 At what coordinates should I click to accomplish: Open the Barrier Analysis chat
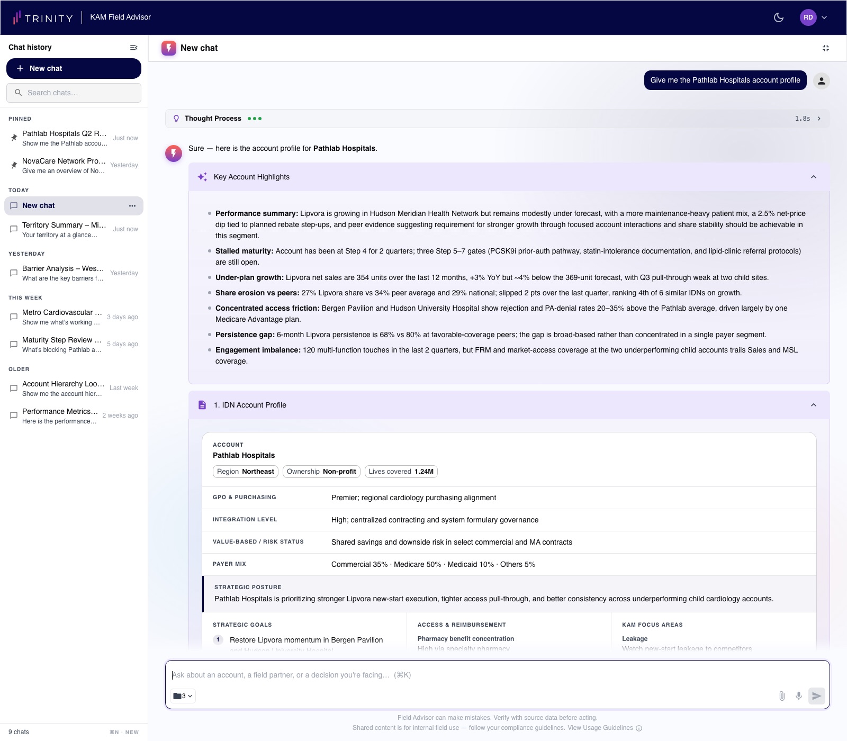click(x=74, y=273)
